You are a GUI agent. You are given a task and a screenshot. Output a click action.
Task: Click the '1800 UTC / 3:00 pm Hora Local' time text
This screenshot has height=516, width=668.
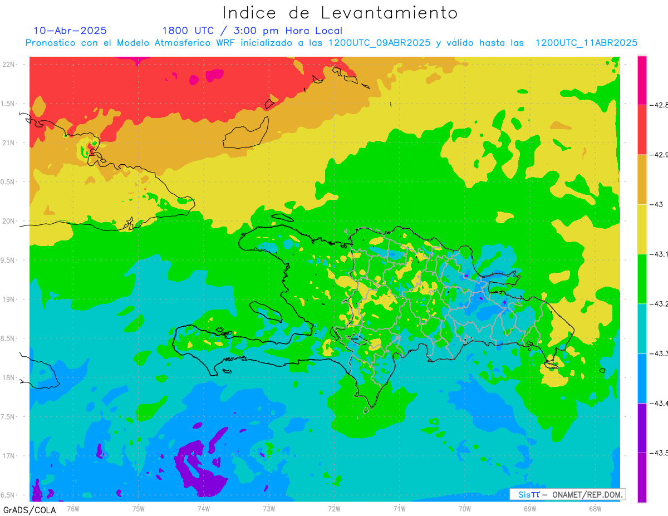pos(252,31)
